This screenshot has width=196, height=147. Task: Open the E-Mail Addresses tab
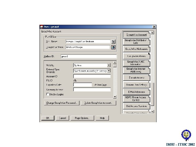click(136, 92)
